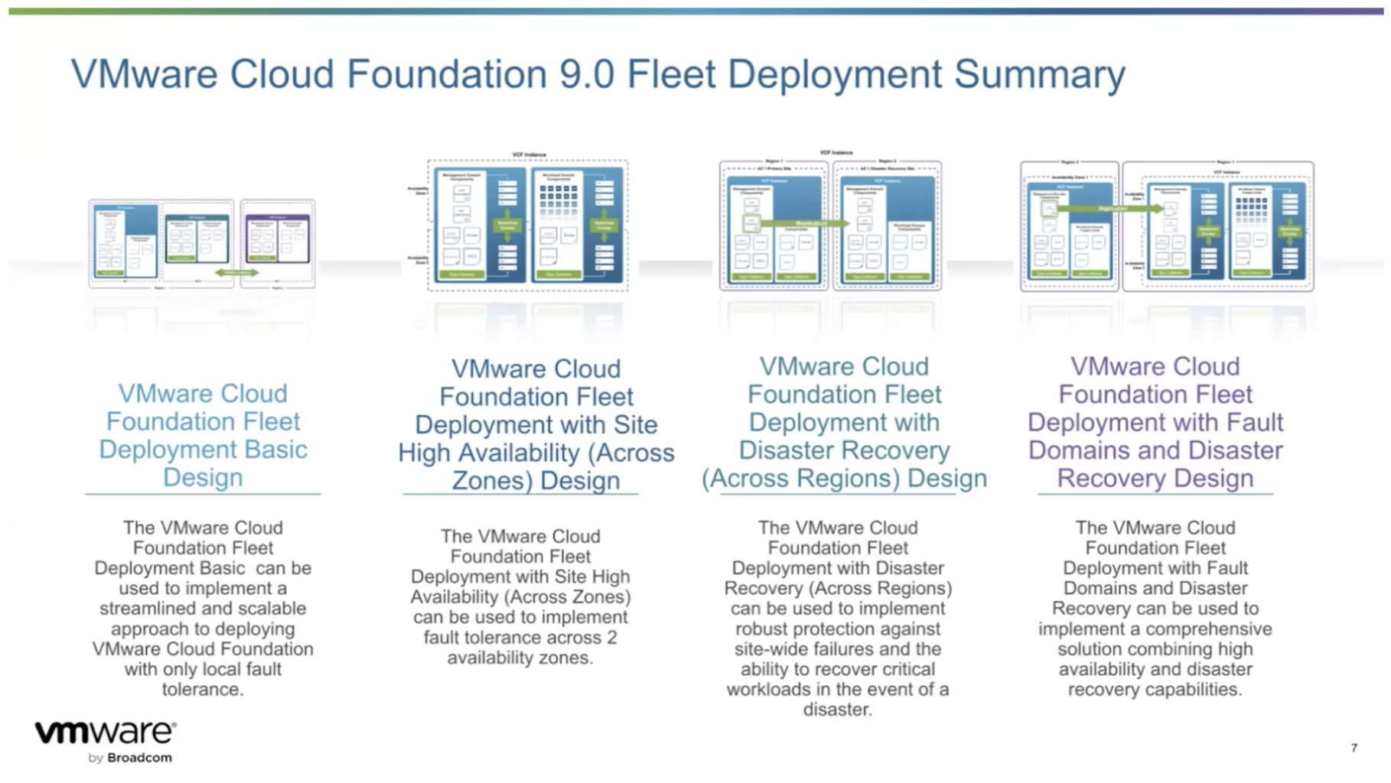The image size is (1391, 783).
Task: Click the heading ending 'Fault Domains and Disaster Recovery Design'
Action: 1155,422
